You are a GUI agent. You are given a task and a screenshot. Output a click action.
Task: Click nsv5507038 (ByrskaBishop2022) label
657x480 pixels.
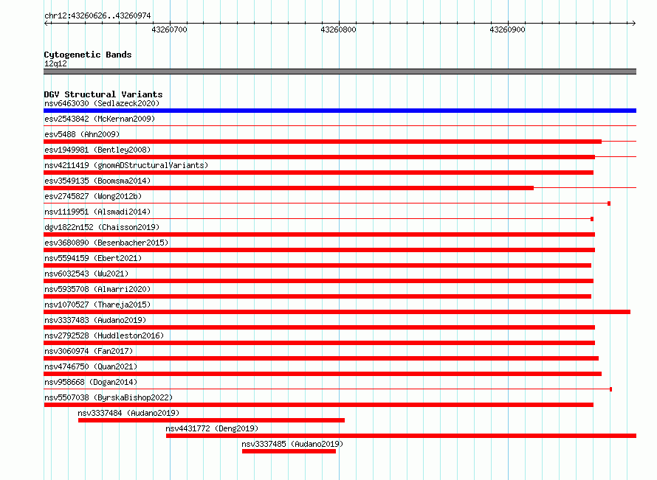(109, 397)
